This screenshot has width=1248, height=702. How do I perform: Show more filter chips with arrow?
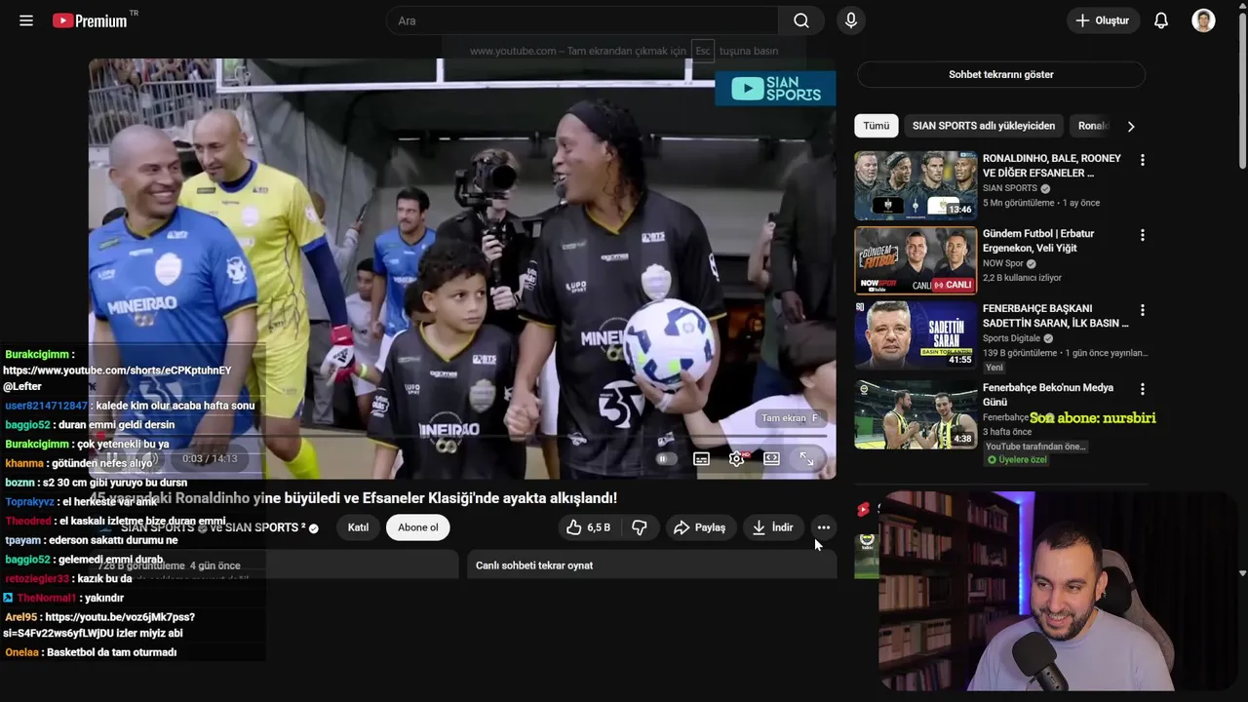(1130, 126)
